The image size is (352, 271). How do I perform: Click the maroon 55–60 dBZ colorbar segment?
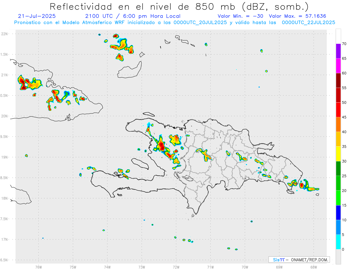point(338,80)
